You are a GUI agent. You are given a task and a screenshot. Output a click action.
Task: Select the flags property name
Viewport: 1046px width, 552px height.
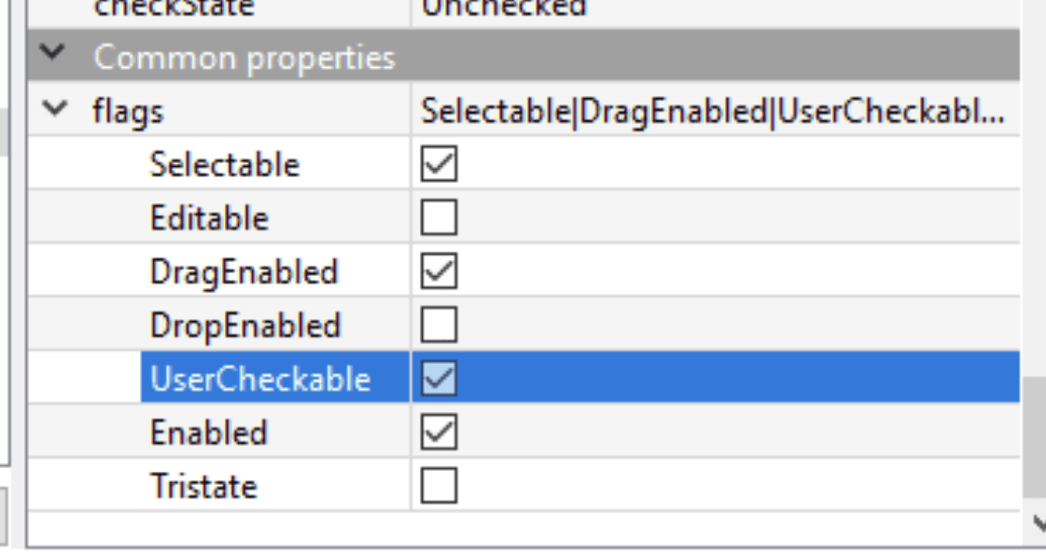coord(128,111)
